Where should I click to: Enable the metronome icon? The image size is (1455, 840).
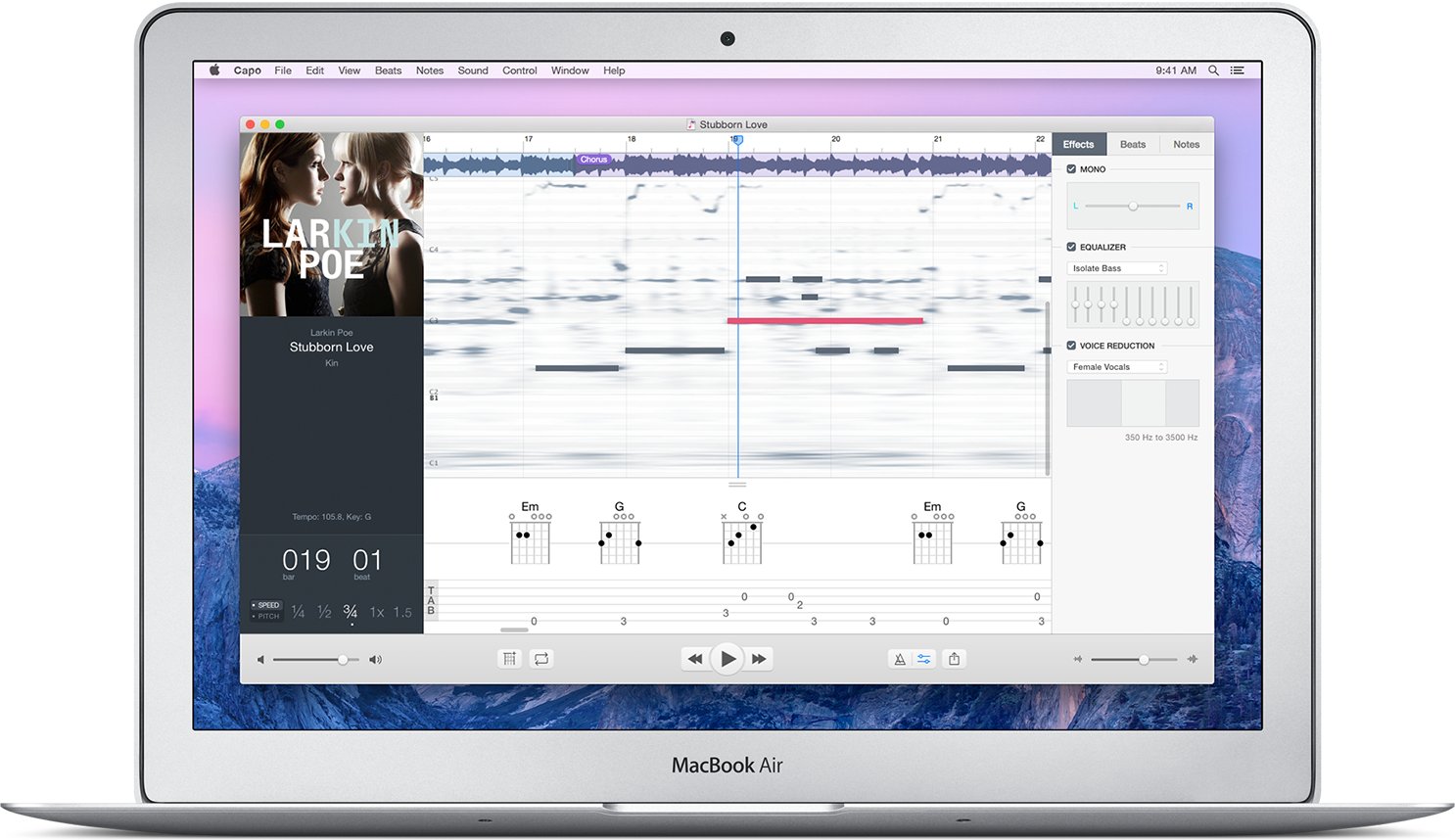pos(900,659)
